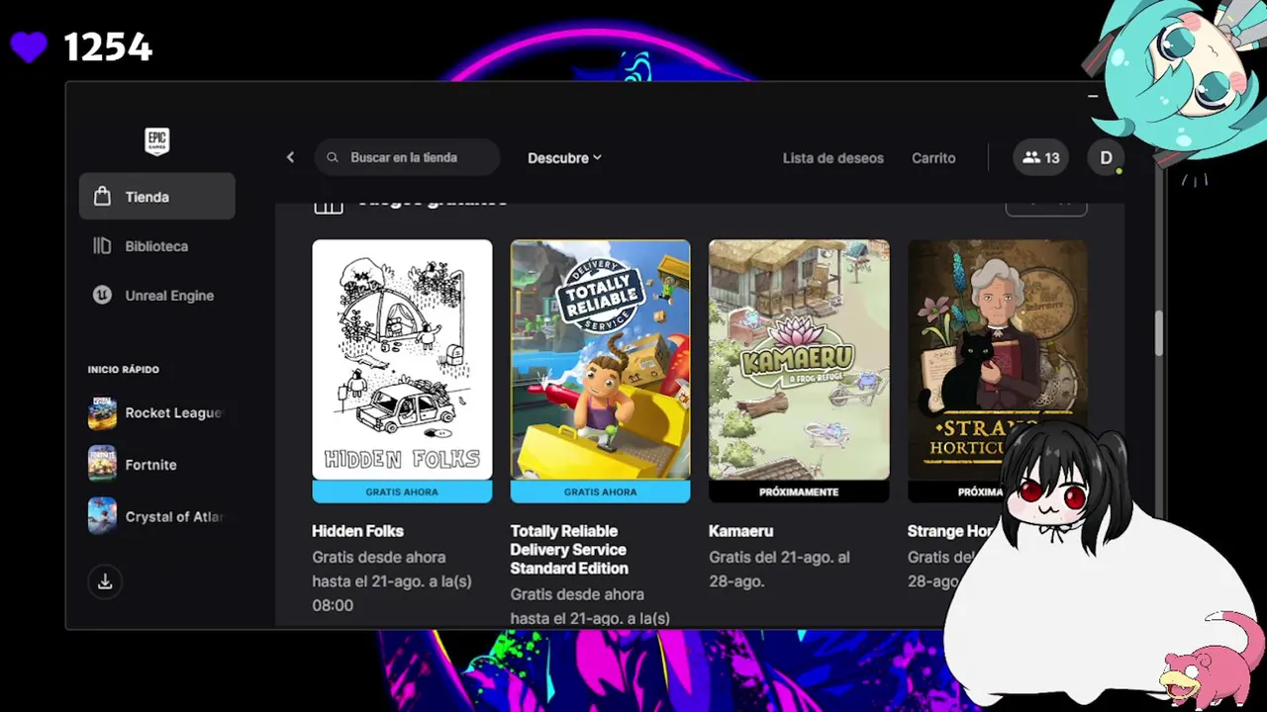Click the Rocket League thumbnail icon
The image size is (1267, 712).
pos(102,412)
